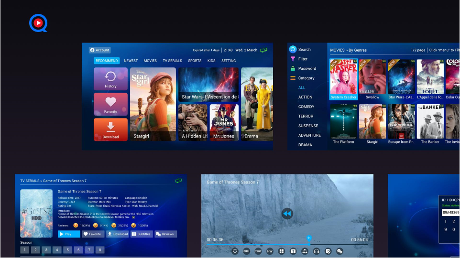The height and width of the screenshot is (258, 460).
Task: Switch to the NEWEST tab
Action: click(131, 61)
